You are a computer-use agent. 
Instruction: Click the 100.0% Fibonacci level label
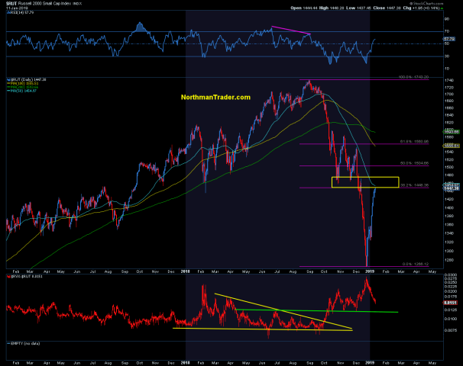tap(413, 77)
